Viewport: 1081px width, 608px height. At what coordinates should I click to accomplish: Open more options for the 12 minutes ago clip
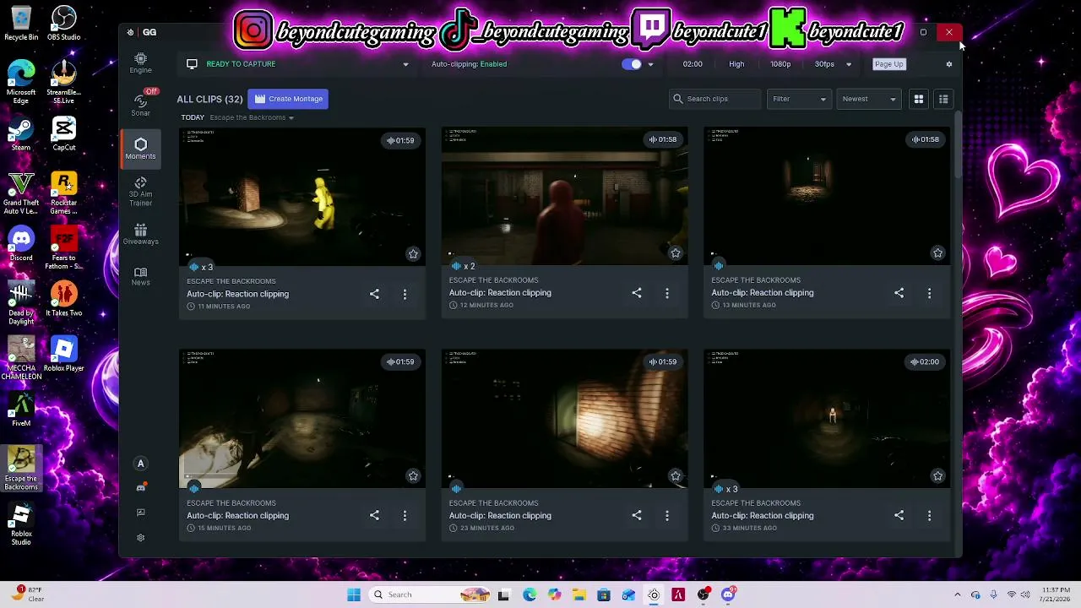[x=667, y=293]
